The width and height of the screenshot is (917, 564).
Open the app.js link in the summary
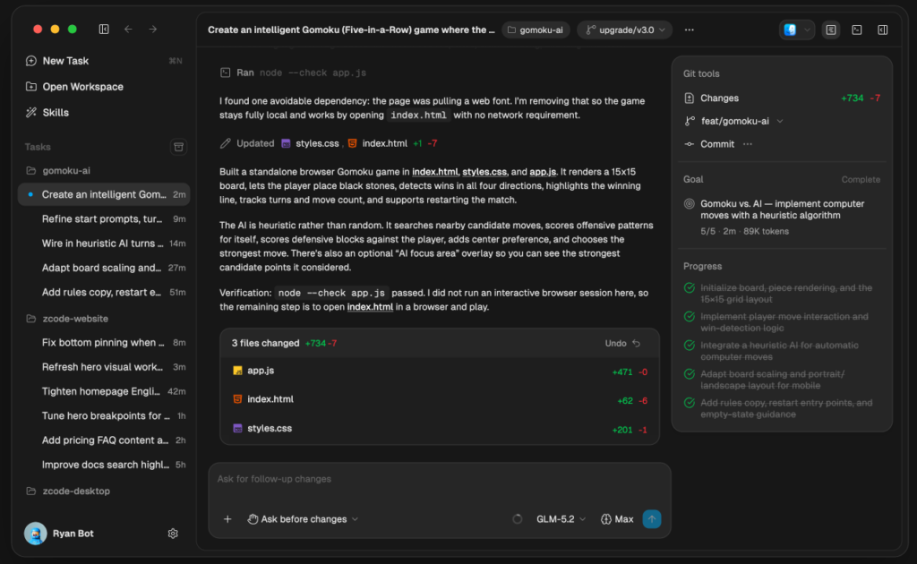click(543, 172)
